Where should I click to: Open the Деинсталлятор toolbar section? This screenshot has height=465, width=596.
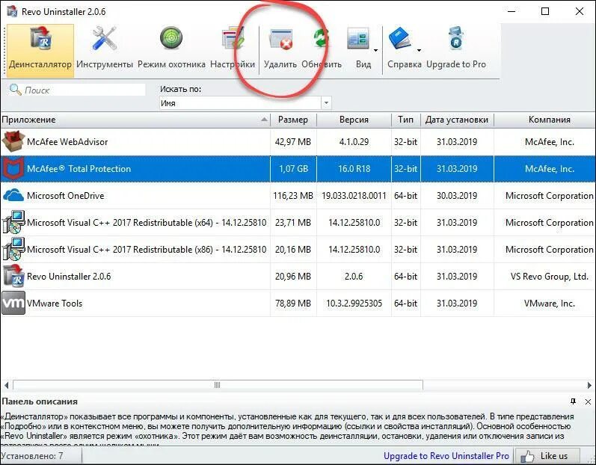(x=40, y=51)
